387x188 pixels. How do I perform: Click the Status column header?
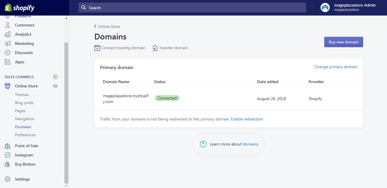click(x=160, y=82)
